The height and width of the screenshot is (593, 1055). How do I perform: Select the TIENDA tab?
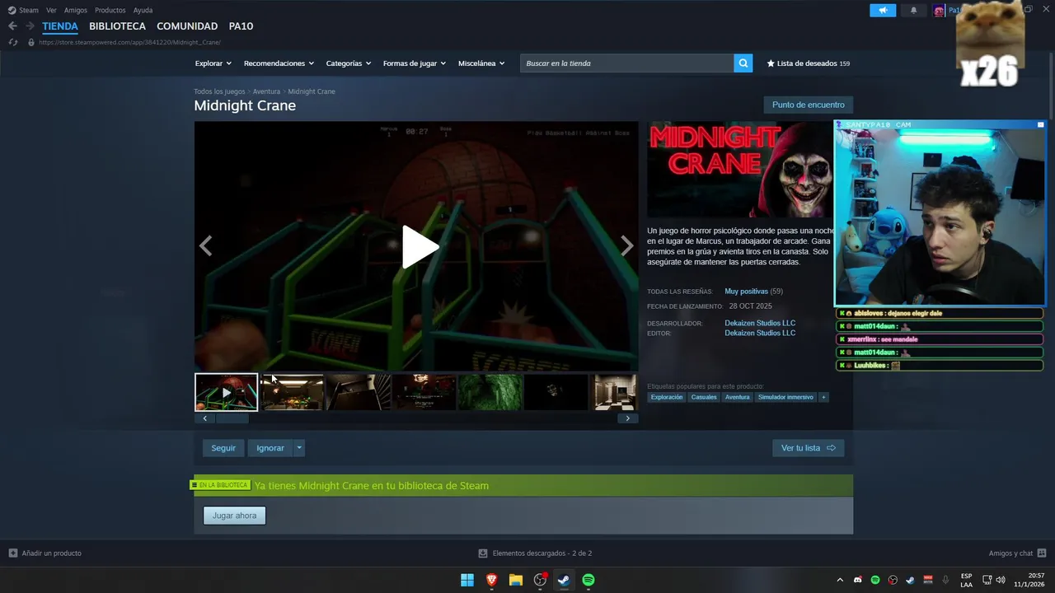tap(60, 26)
